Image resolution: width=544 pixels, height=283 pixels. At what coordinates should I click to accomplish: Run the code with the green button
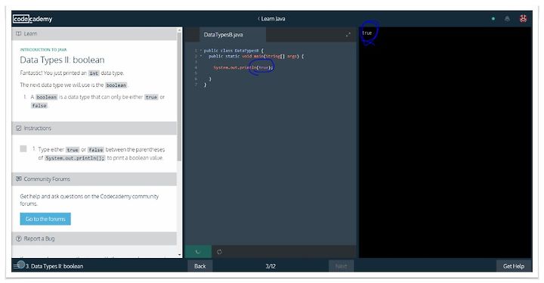[x=198, y=252]
